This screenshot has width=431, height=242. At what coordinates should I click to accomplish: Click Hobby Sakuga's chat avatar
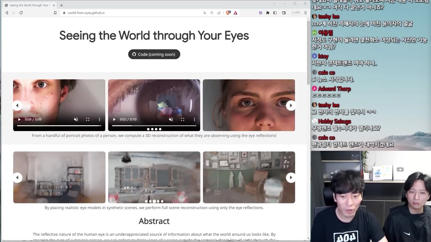pyautogui.click(x=314, y=121)
